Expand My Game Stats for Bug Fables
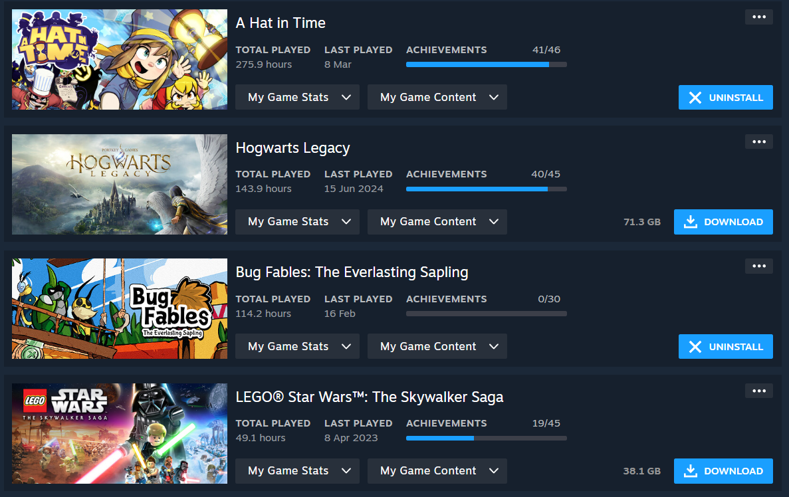This screenshot has height=497, width=789. pos(297,346)
